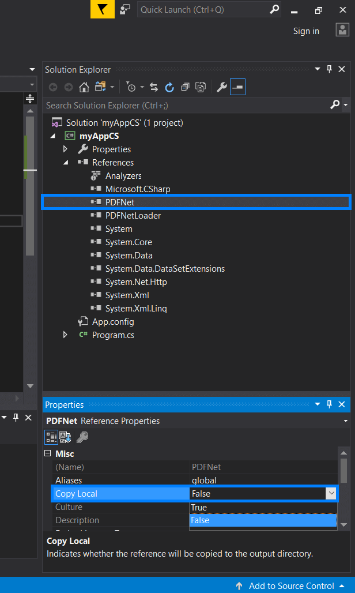Toggle auto-hide pin on Solution Explorer

[x=329, y=69]
